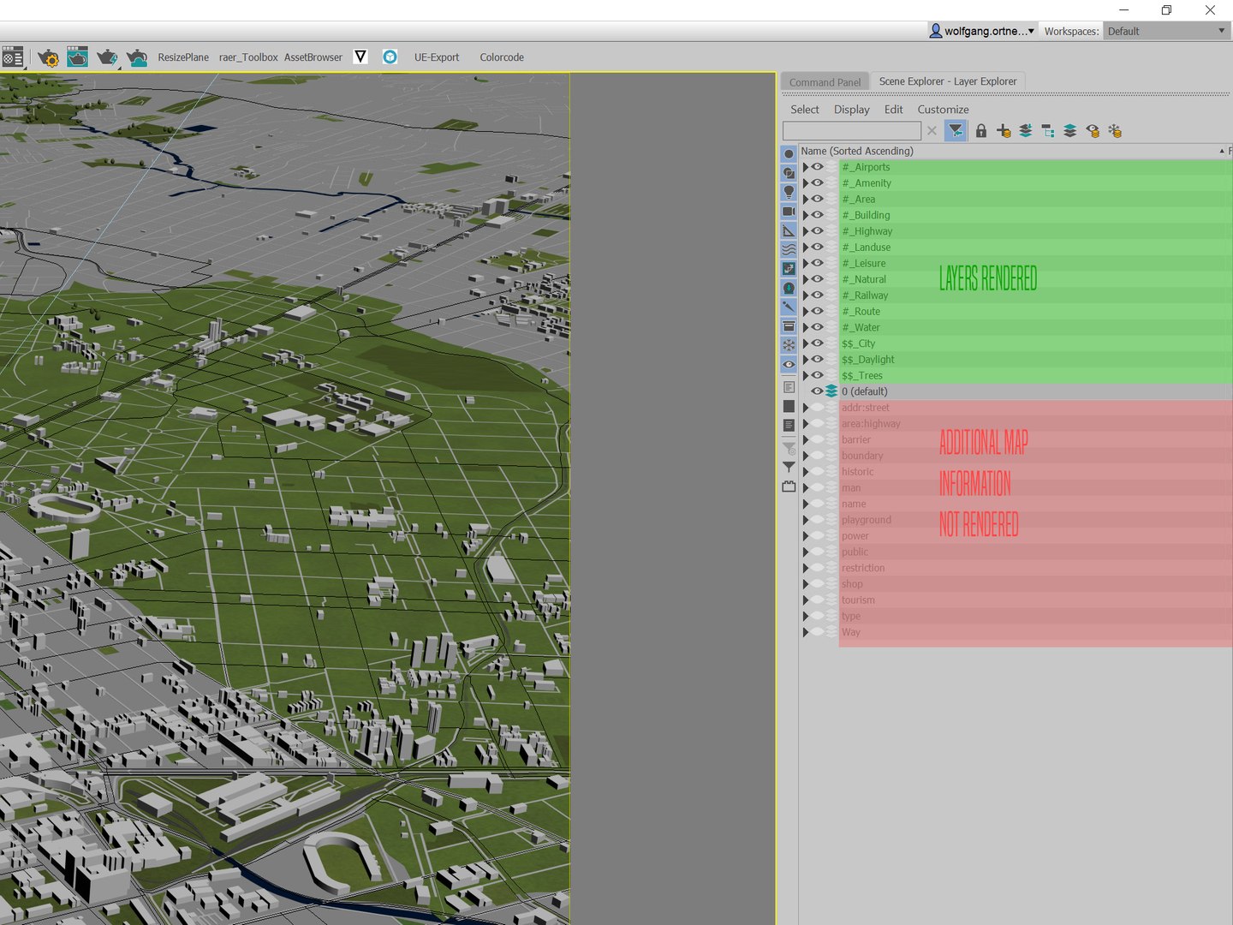Viewport: 1233px width, 925px height.
Task: Click the lock cell editing padlock icon
Action: 981,130
